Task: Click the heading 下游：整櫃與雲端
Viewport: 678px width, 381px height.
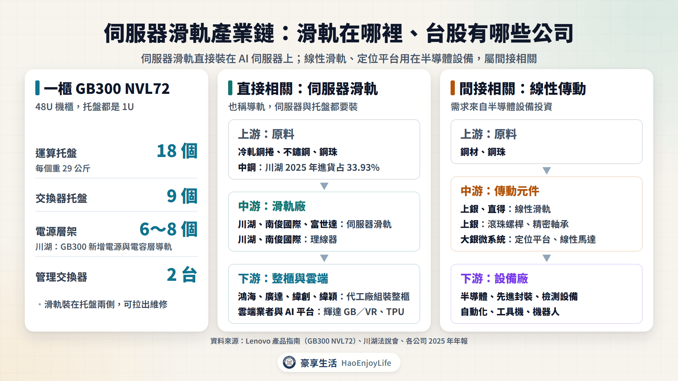Action: click(283, 278)
